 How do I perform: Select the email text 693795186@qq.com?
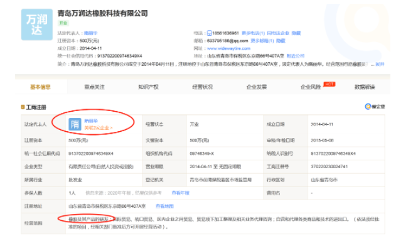(x=227, y=41)
